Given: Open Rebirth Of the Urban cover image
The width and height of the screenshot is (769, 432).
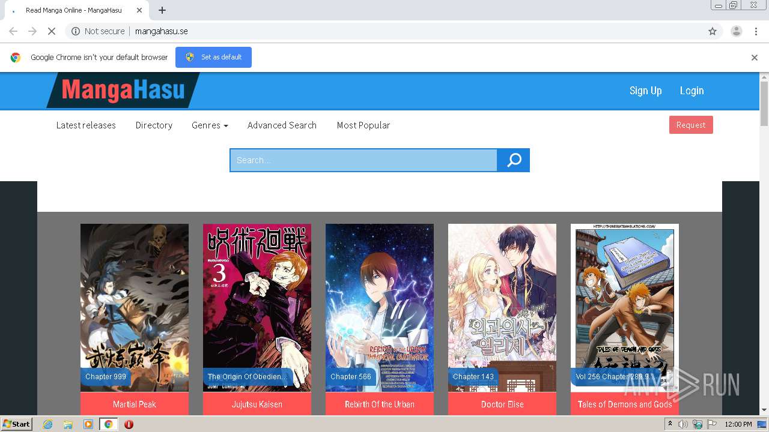Looking at the screenshot, I should point(380,308).
